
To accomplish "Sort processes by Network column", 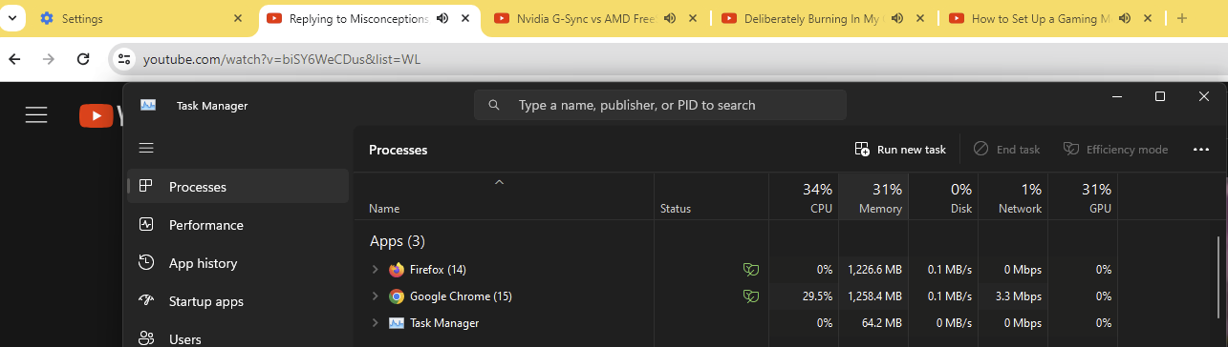I will pos(1013,196).
